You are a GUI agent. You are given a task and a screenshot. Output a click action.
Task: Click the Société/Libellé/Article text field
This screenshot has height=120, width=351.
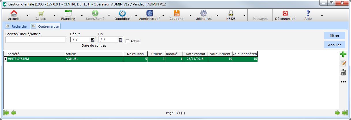(x=36, y=40)
